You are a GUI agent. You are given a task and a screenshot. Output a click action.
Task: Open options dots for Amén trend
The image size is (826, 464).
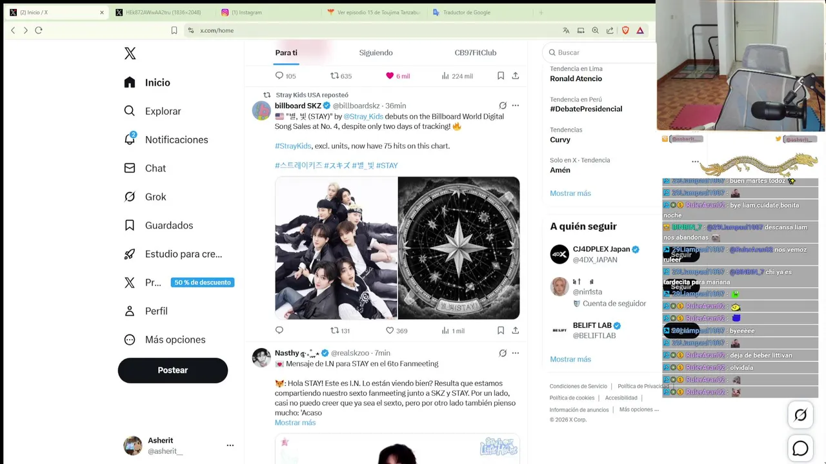point(695,162)
